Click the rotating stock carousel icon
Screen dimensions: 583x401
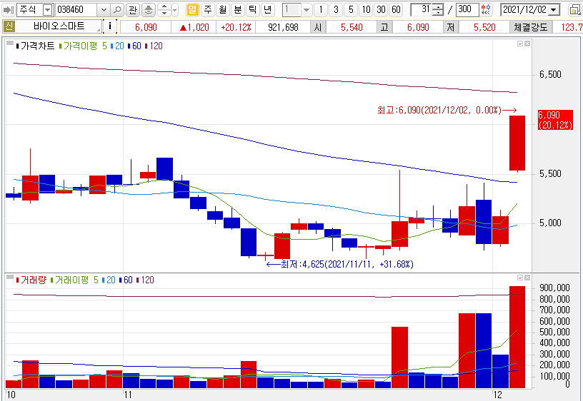click(x=149, y=10)
